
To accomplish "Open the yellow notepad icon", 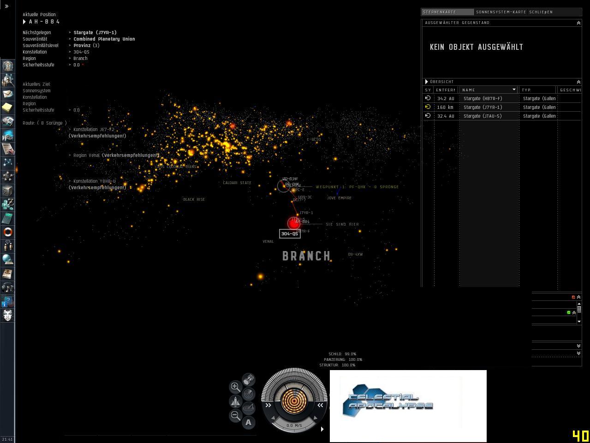I will [x=8, y=107].
